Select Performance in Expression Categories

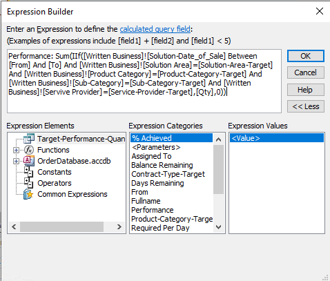(x=153, y=210)
